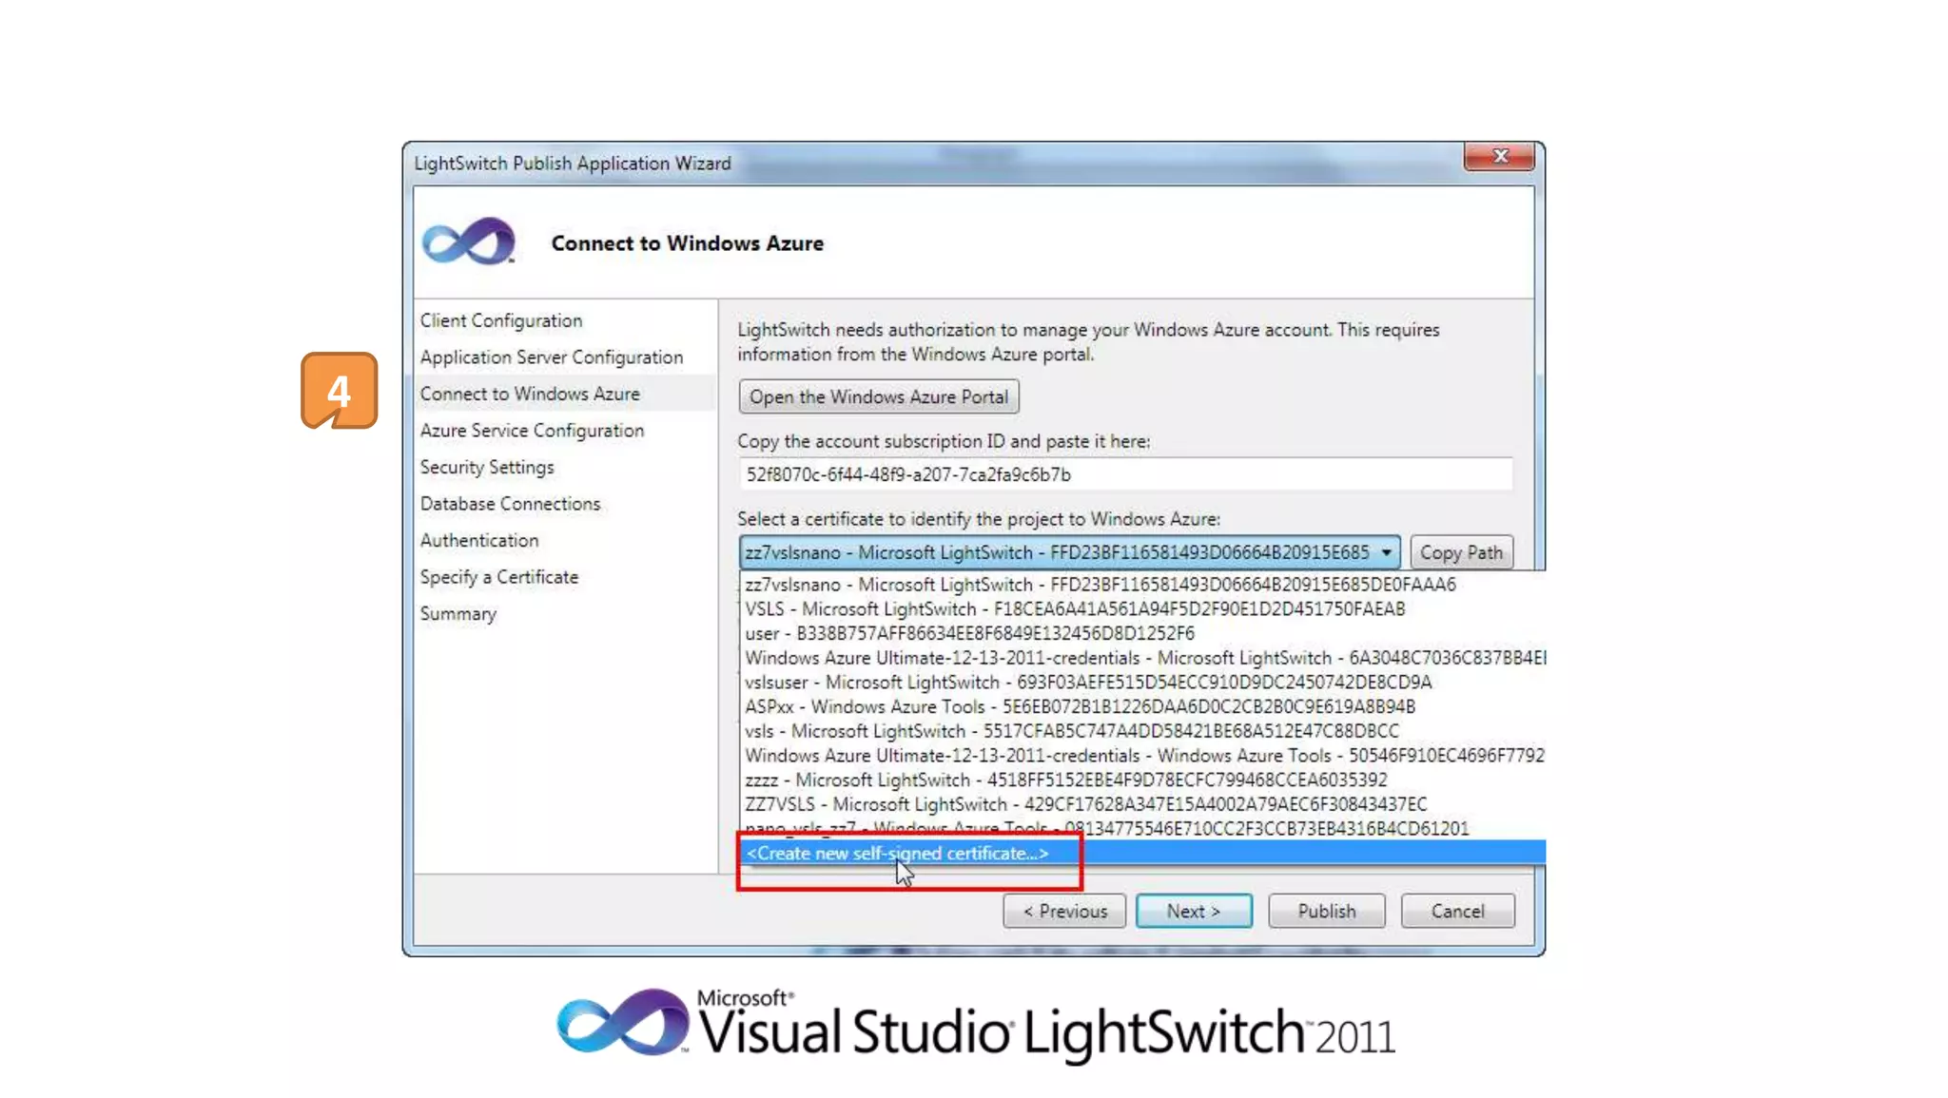
Task: Click the Next button
Action: click(x=1193, y=911)
